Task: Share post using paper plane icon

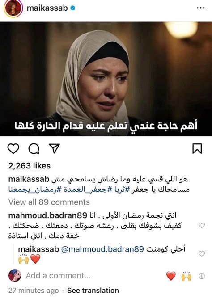Action: (55, 148)
